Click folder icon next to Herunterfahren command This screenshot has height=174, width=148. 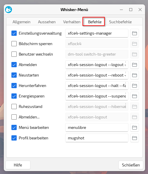[134, 86]
